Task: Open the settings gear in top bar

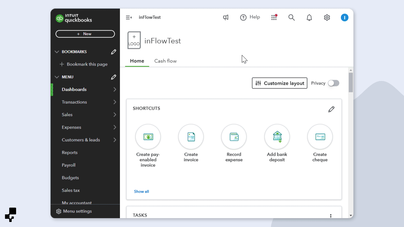Action: 327,18
